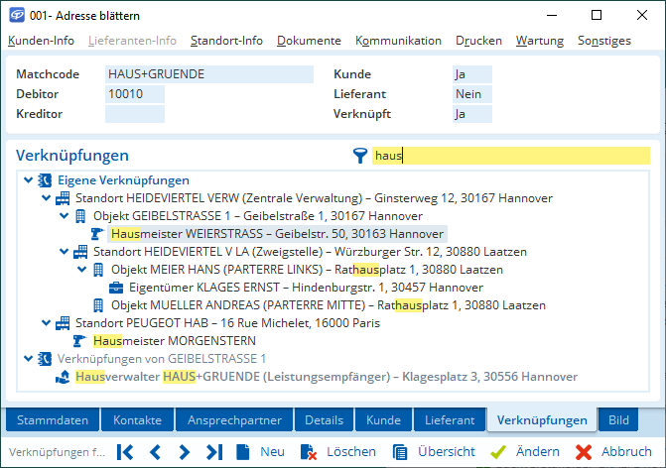Collapse Standort HEIDEVIERTEL VERW node
Screen dimensions: 666x468
46,198
